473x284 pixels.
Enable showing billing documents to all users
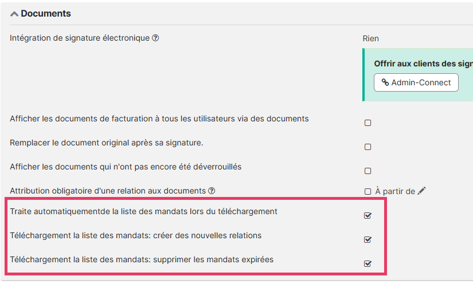tap(368, 123)
